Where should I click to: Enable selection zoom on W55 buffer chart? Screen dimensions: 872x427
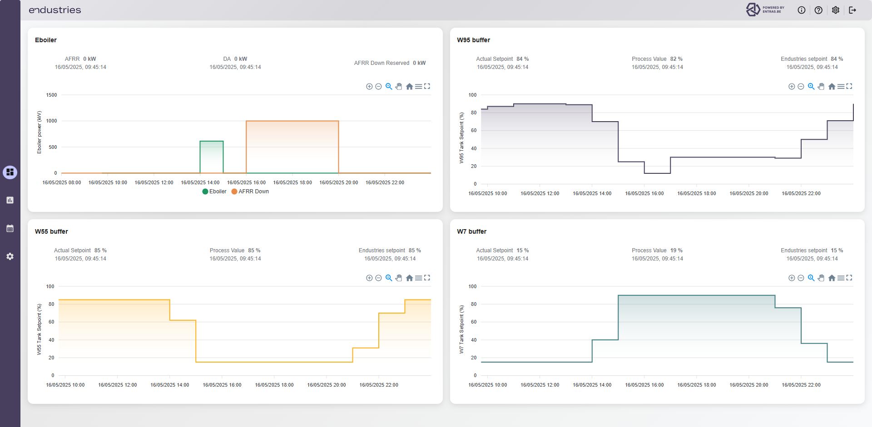(x=389, y=278)
